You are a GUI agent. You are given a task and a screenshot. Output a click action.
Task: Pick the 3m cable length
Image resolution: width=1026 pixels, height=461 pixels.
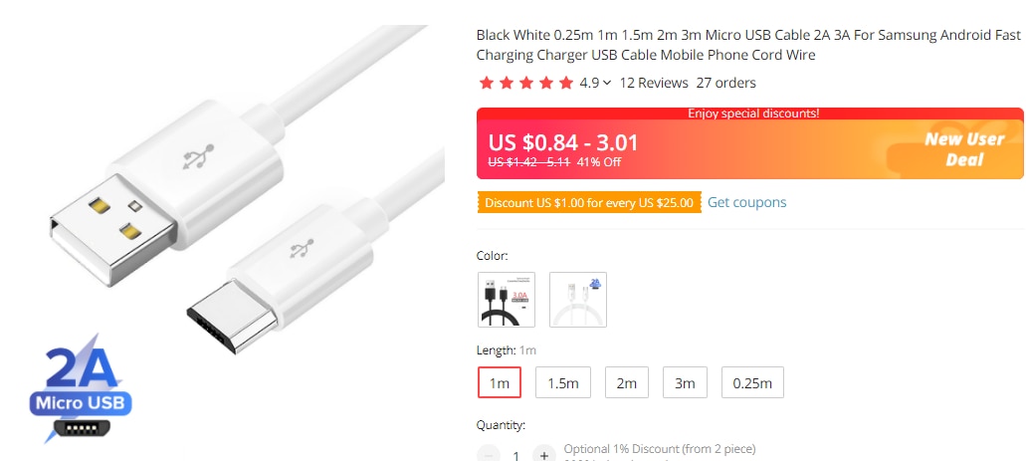(686, 383)
